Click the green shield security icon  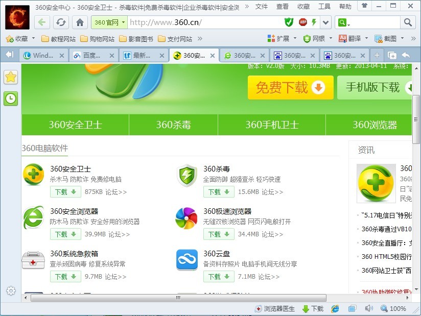pyautogui.click(x=289, y=22)
